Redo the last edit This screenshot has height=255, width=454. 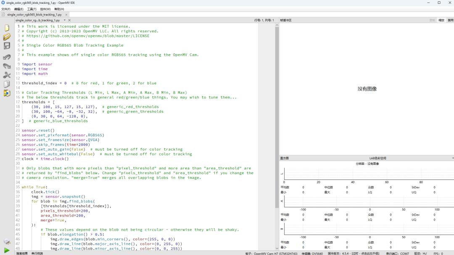tap(7, 66)
